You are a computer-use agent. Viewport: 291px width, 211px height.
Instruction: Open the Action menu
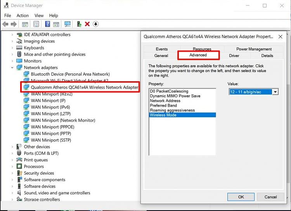(x=23, y=16)
